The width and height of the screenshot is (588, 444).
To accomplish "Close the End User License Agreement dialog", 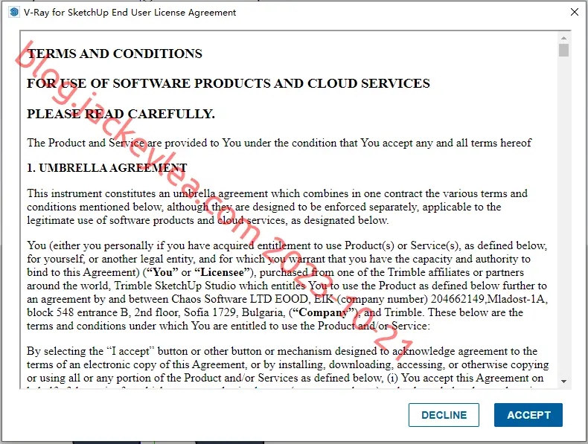I will [574, 12].
